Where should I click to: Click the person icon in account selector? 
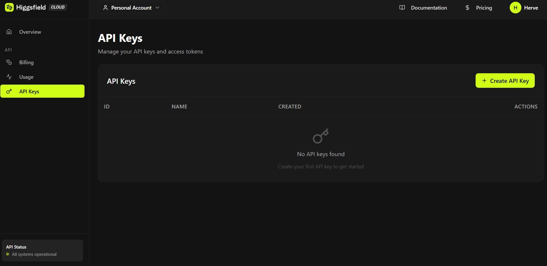[x=105, y=8]
